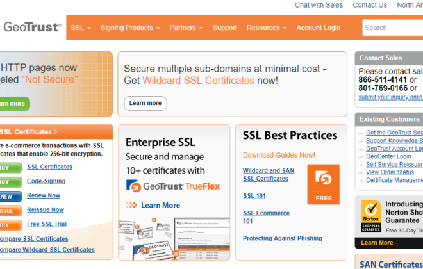Open Compare Wildcard SSL Certificates link
423x269 pixels.
(47, 250)
